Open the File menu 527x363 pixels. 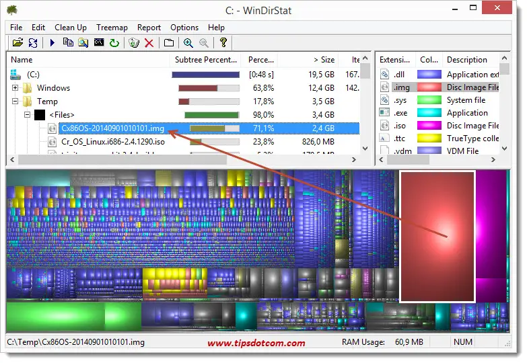(x=16, y=28)
